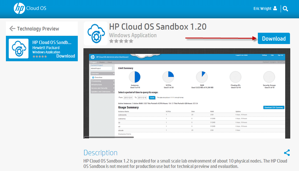299x171 pixels.
Task: Click the share icon next to Description
Action: pyautogui.click(x=287, y=153)
